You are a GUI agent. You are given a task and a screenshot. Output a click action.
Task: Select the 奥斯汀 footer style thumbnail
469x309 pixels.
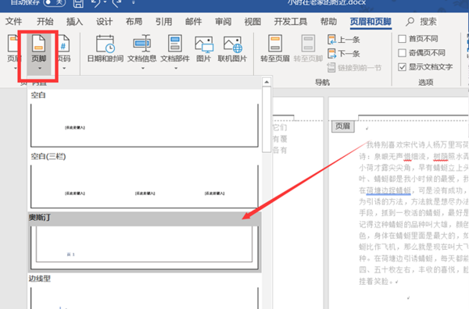pyautogui.click(x=145, y=247)
